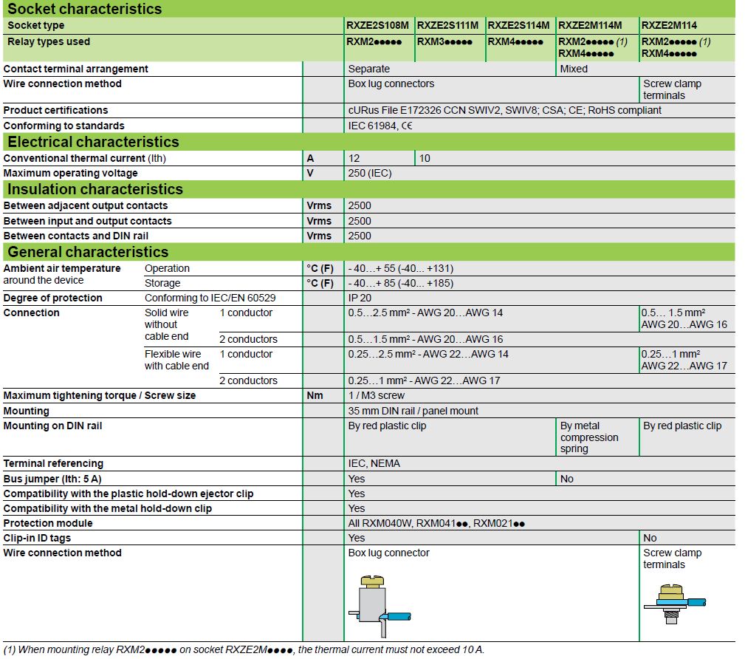Click the storage temperature range value
The image size is (745, 659).
(400, 283)
